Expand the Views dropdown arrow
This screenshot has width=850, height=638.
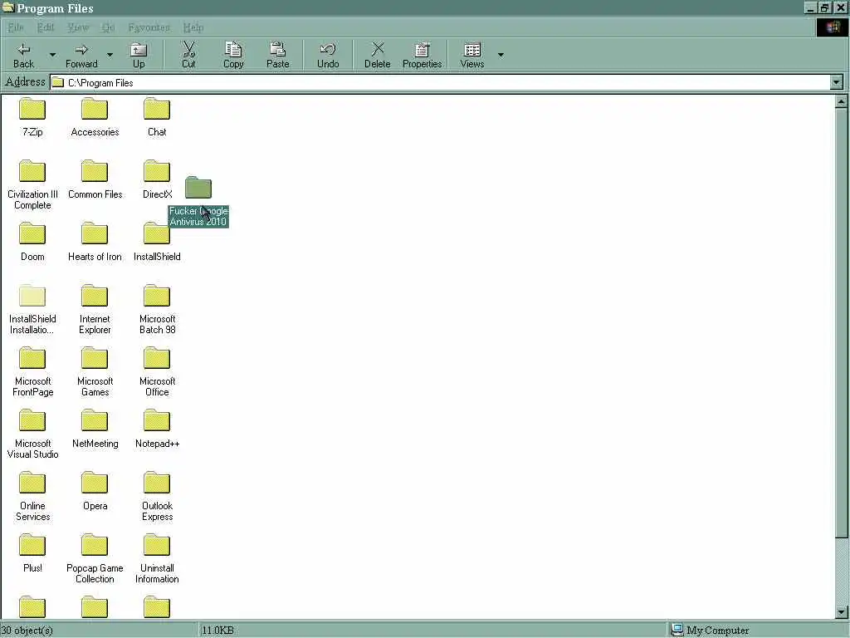501,55
